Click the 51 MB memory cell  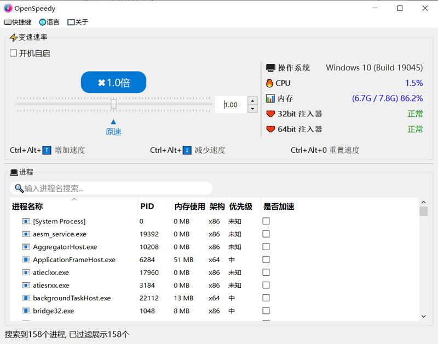click(183, 259)
